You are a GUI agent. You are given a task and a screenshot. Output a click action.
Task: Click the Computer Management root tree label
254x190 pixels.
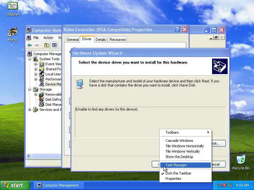tap(47, 54)
